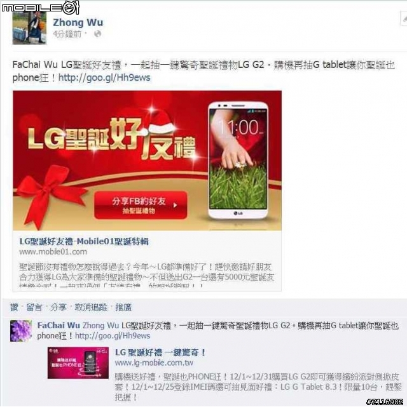
Task: Open the post options edit icon
Action: (404, 19)
